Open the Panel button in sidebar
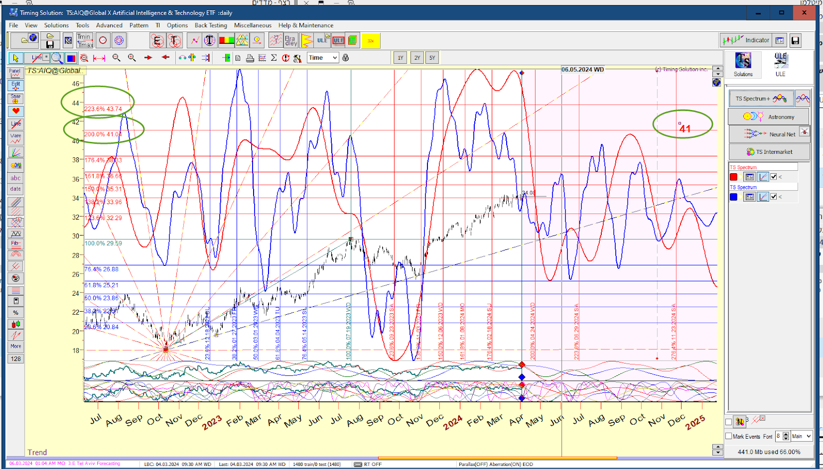The width and height of the screenshot is (823, 469). tap(15, 73)
